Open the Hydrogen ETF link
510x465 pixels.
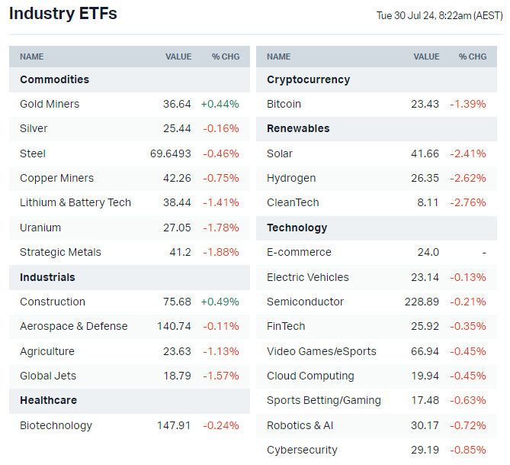(291, 178)
